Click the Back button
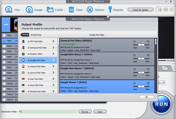Viewport: 176px width, 119px height. point(25,35)
